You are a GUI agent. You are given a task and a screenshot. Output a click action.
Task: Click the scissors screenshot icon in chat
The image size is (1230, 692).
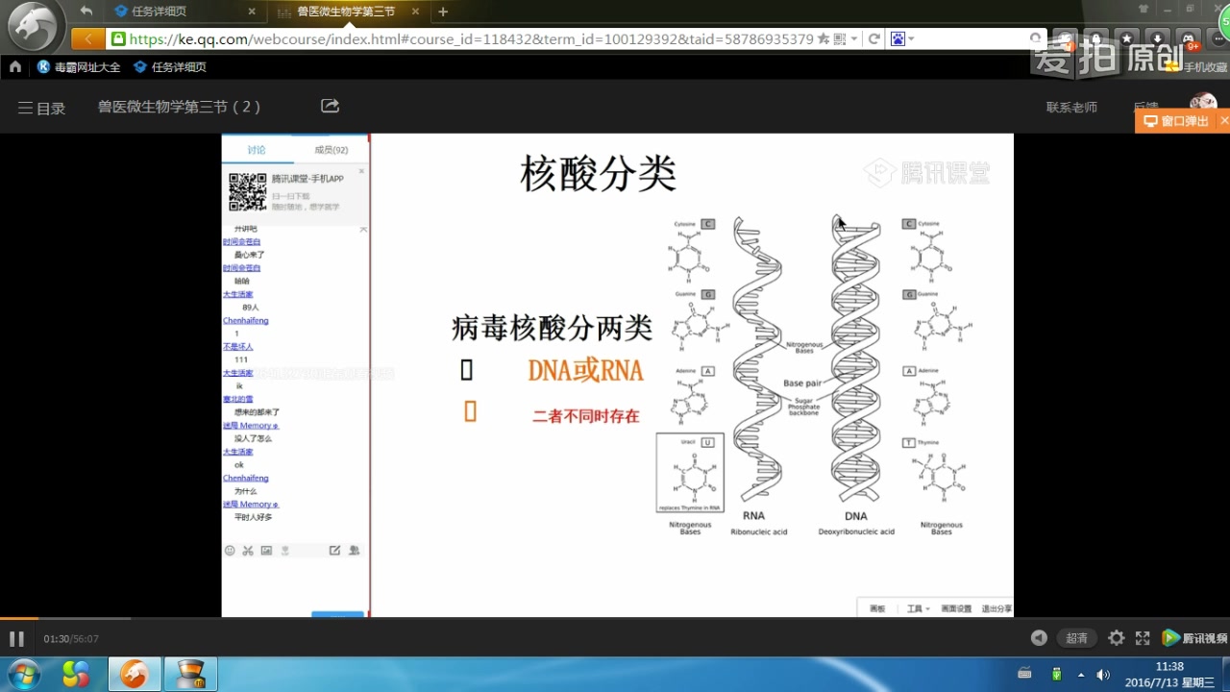pos(248,551)
